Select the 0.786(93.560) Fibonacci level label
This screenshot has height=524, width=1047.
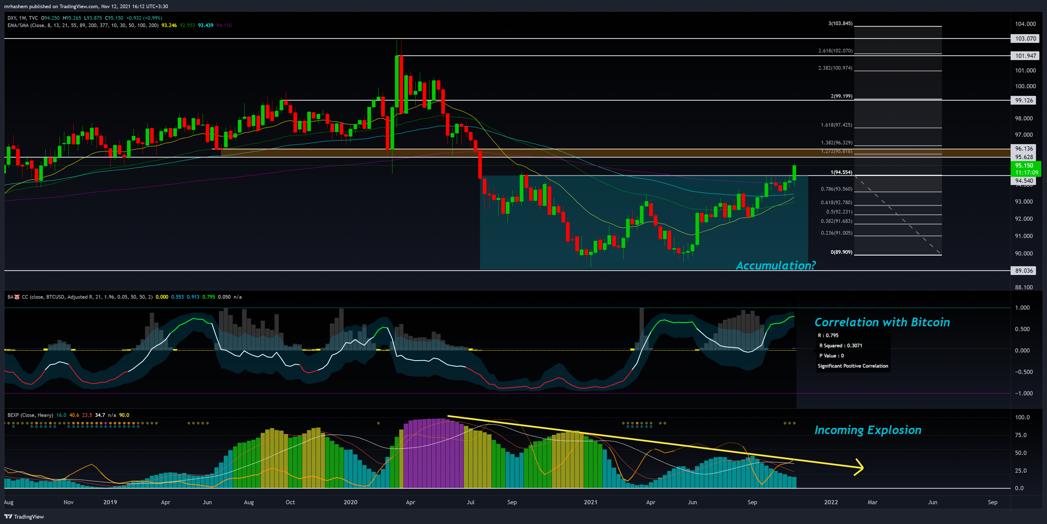coord(837,189)
